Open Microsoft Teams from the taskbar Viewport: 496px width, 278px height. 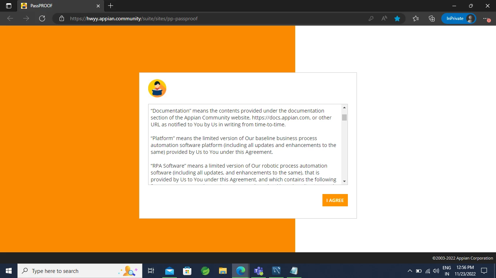259,271
